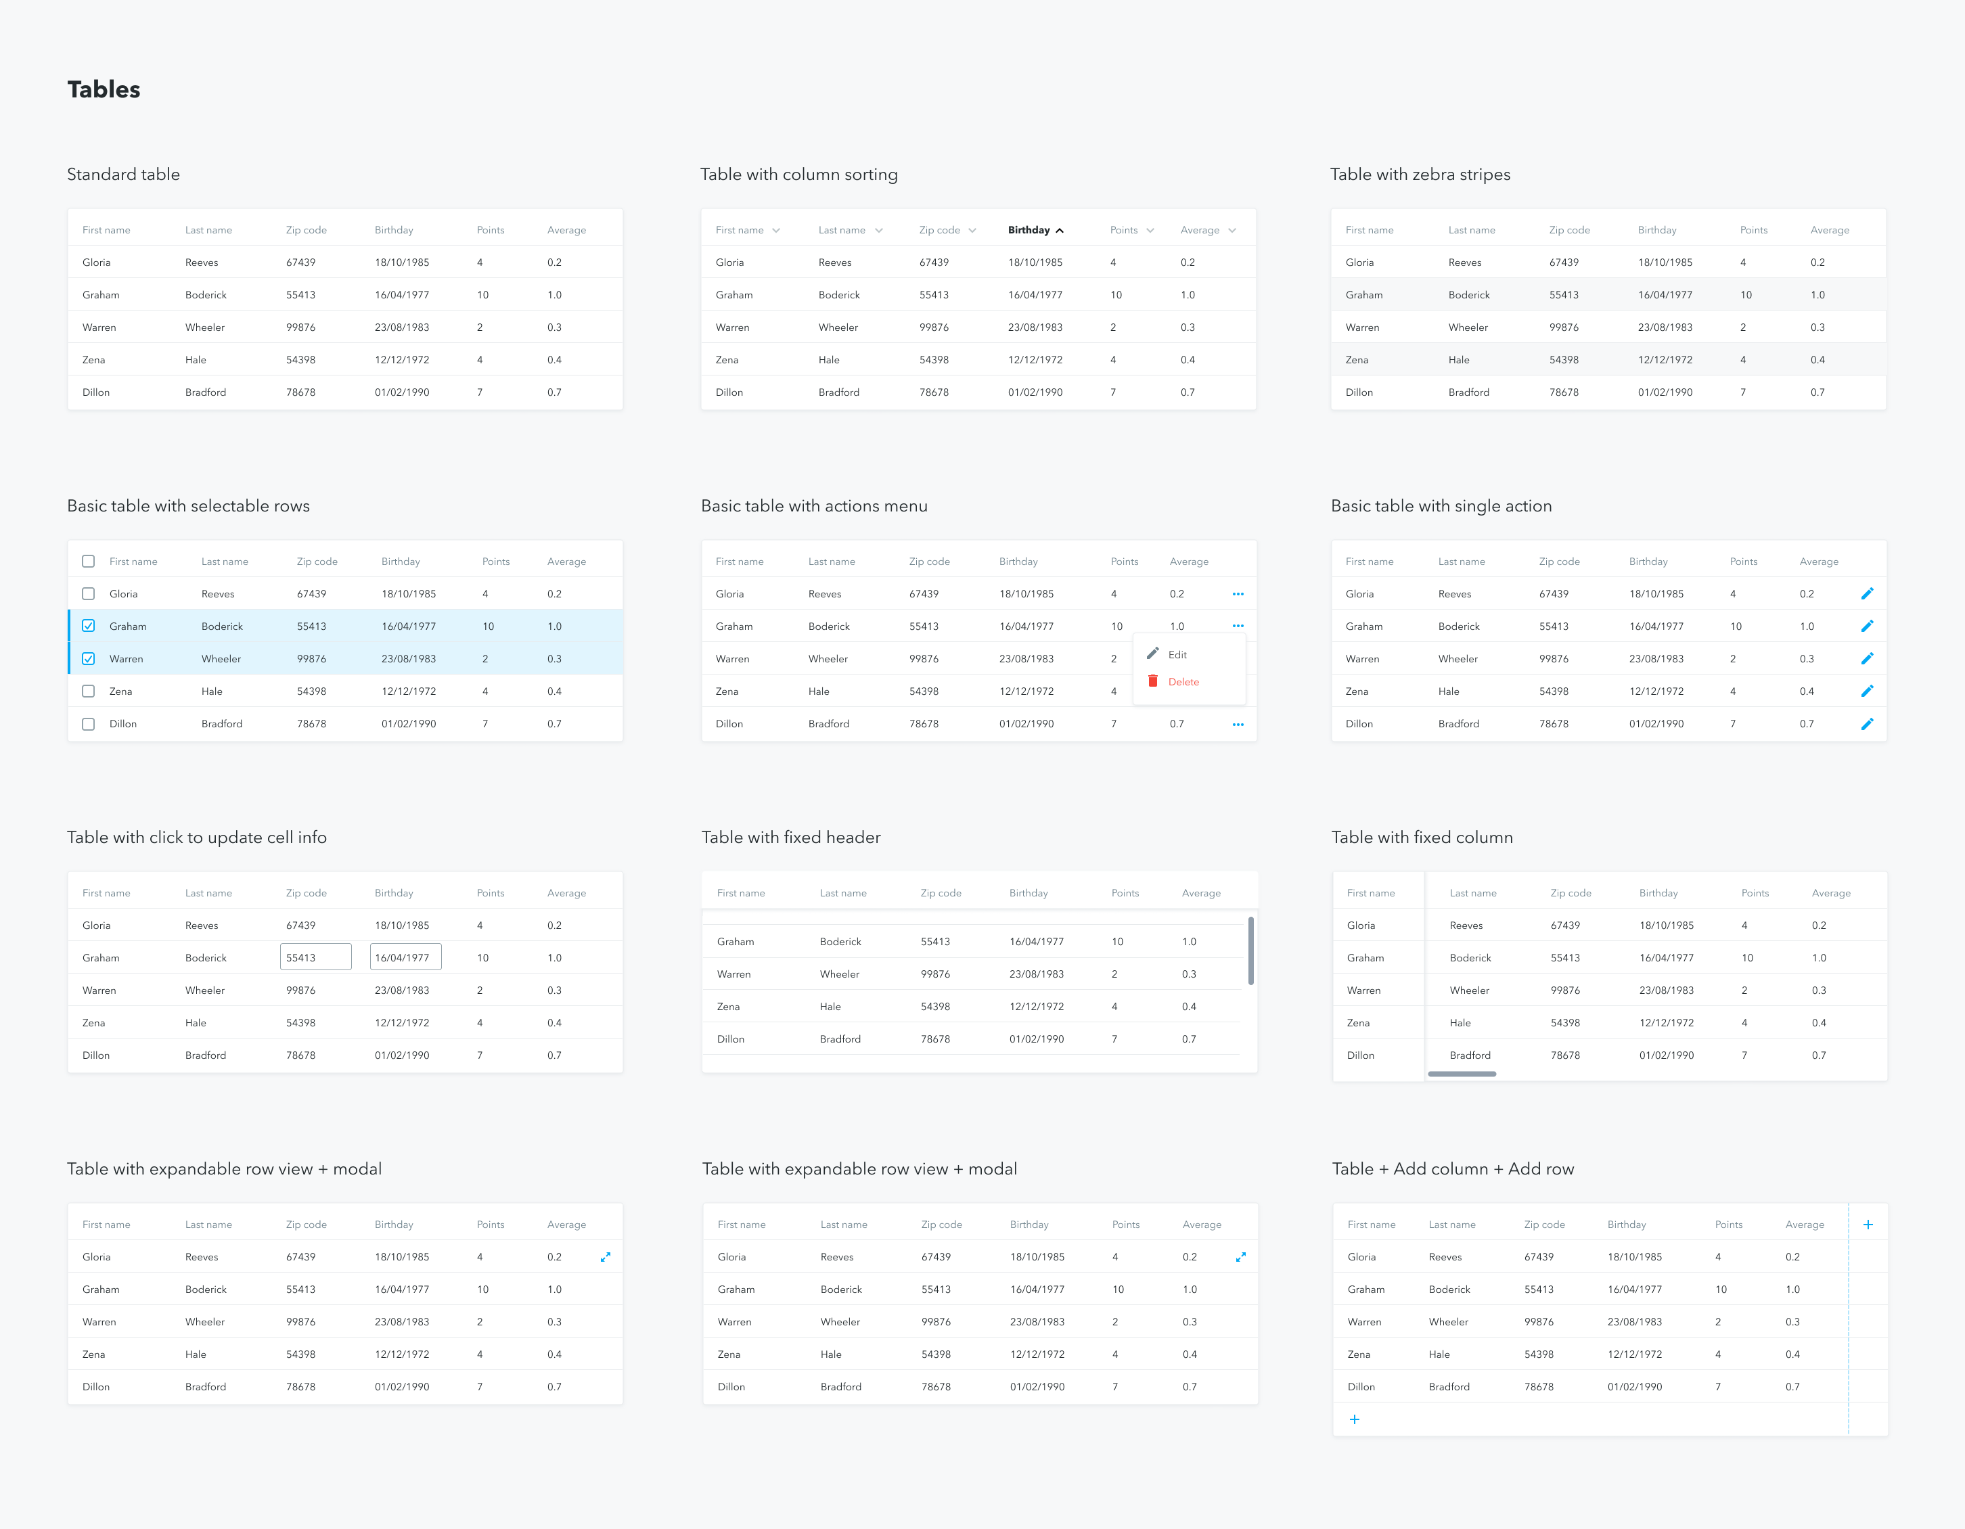Click the Add column plus icon
Viewport: 1965px width, 1529px height.
click(x=1869, y=1224)
